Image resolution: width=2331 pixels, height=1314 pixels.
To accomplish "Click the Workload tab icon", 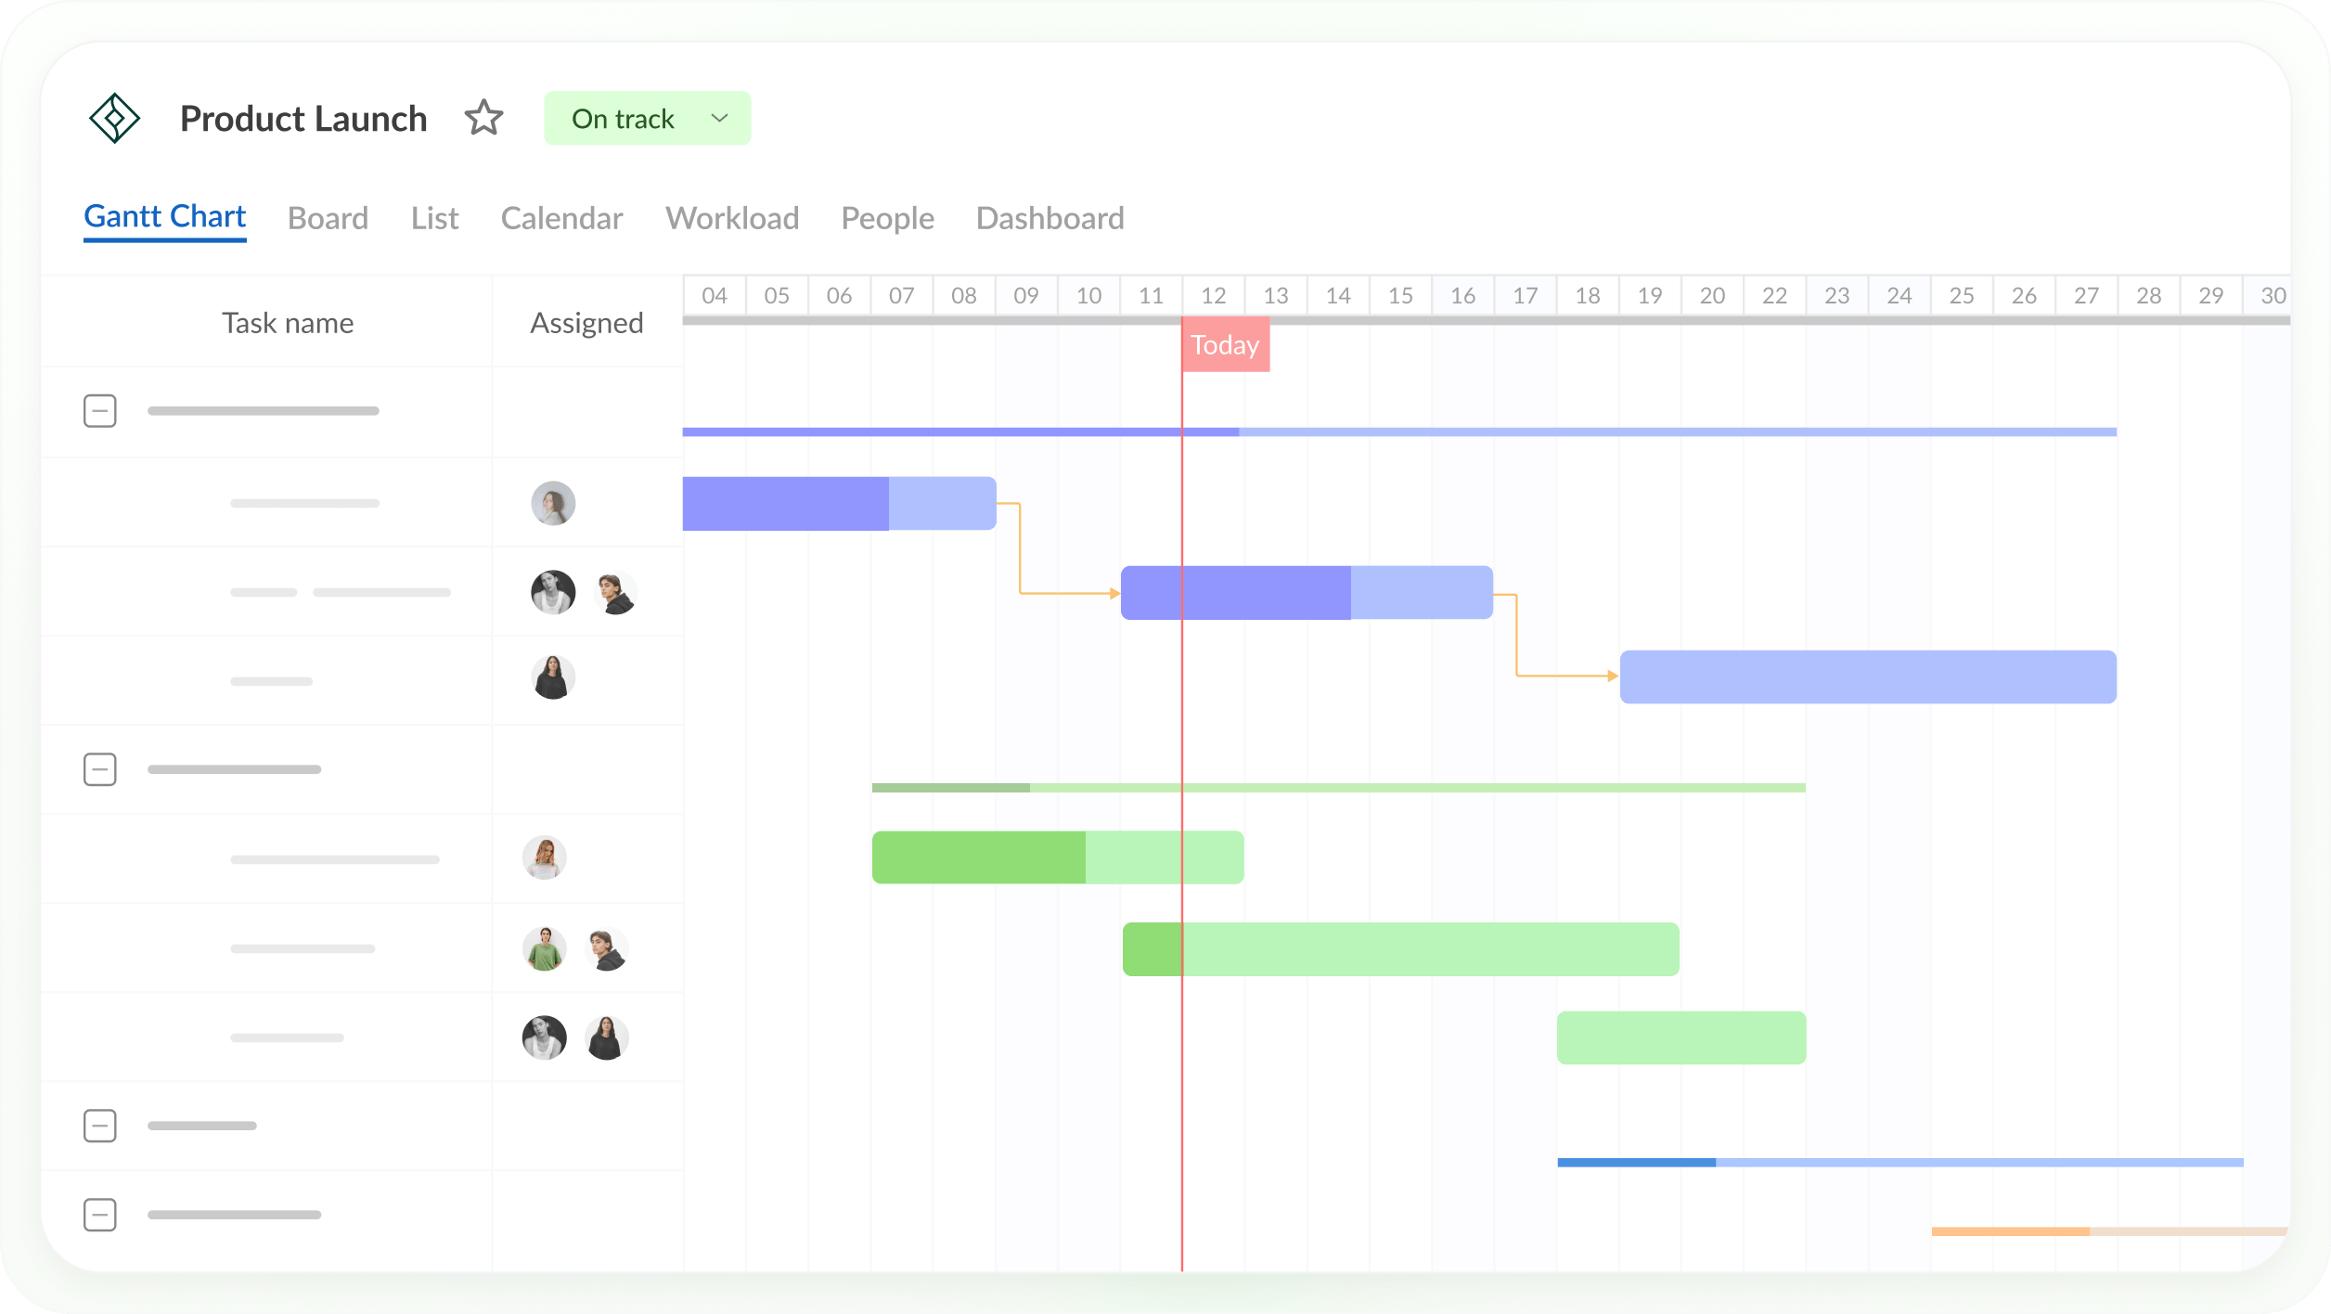I will click(x=733, y=218).
